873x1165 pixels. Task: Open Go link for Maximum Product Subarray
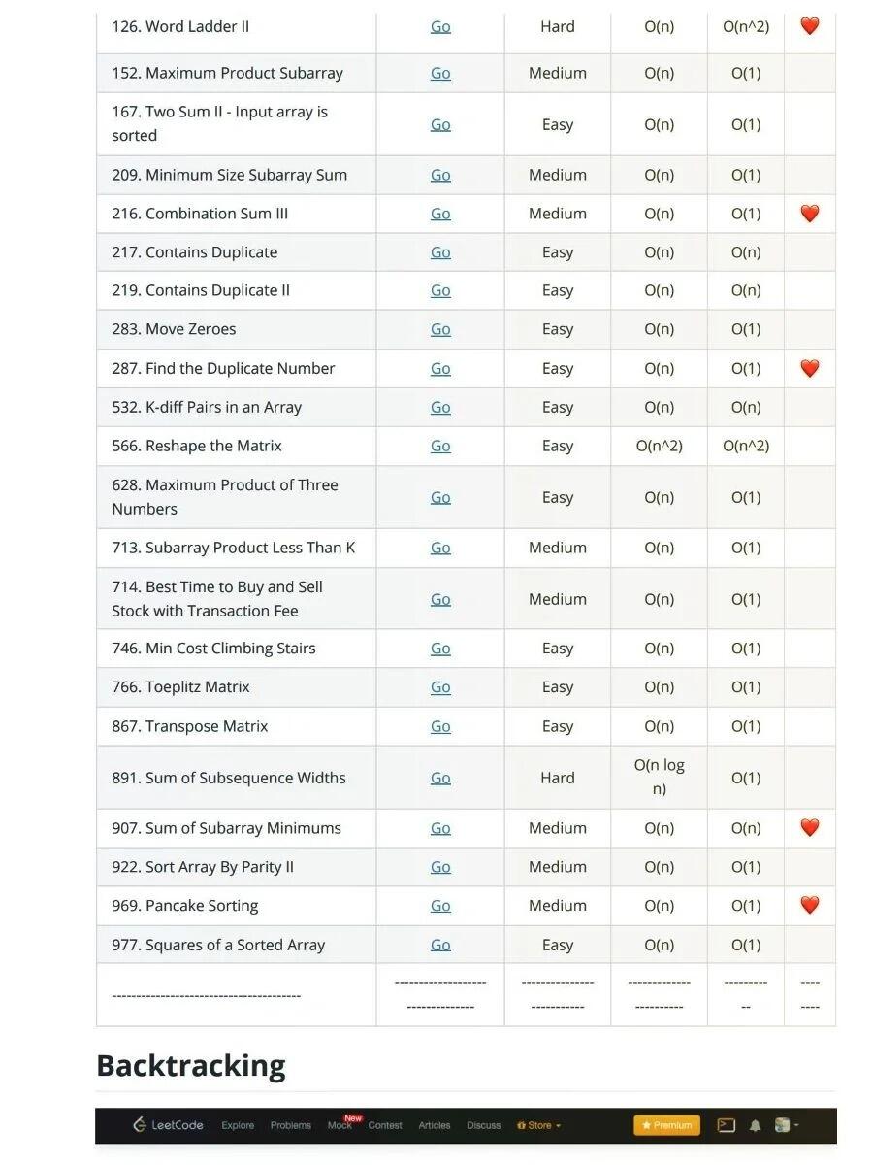pos(440,73)
